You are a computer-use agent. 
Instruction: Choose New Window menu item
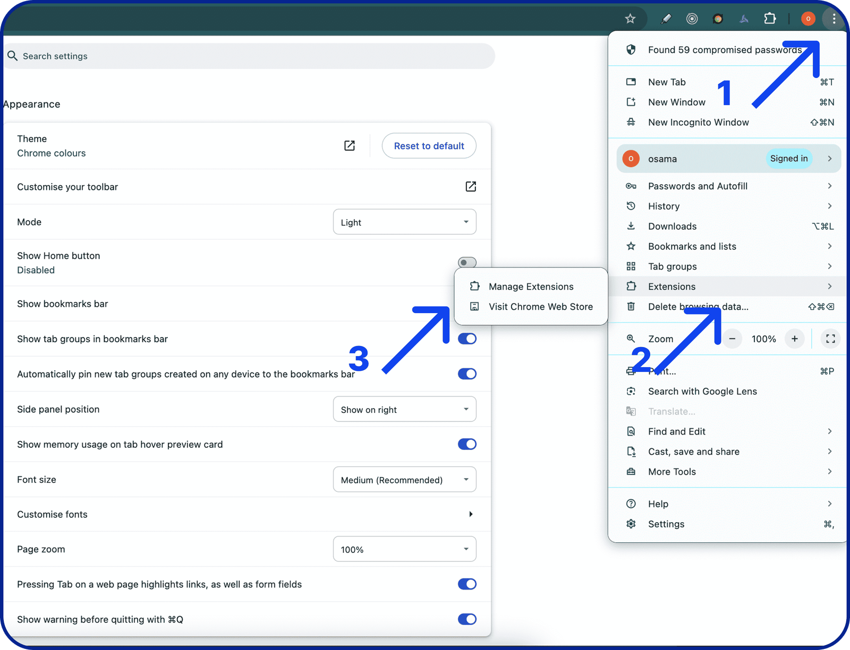coord(728,102)
